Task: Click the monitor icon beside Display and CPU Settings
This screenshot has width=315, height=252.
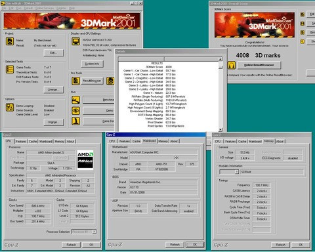Action: tap(75, 41)
